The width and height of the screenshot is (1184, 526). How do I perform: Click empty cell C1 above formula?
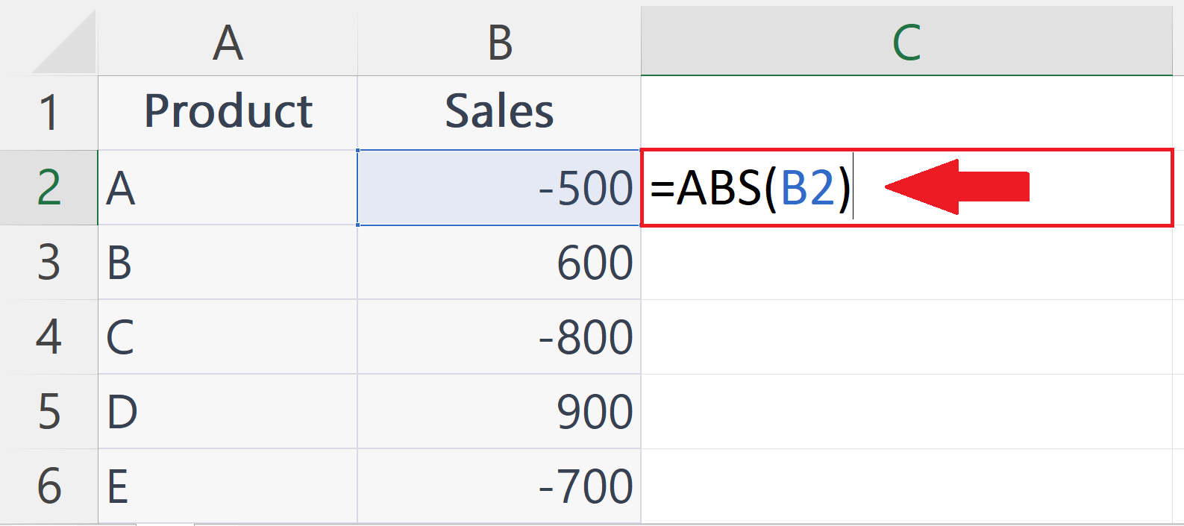(x=907, y=113)
